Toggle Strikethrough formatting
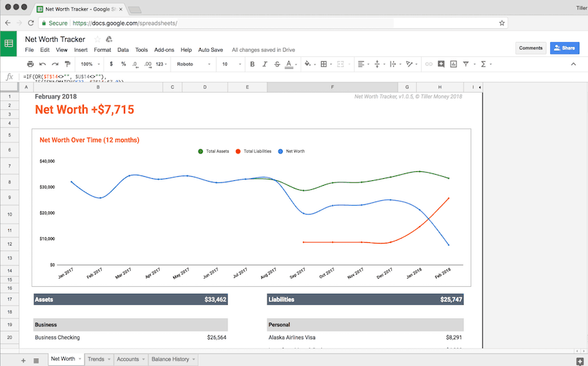This screenshot has width=588, height=366. click(277, 64)
